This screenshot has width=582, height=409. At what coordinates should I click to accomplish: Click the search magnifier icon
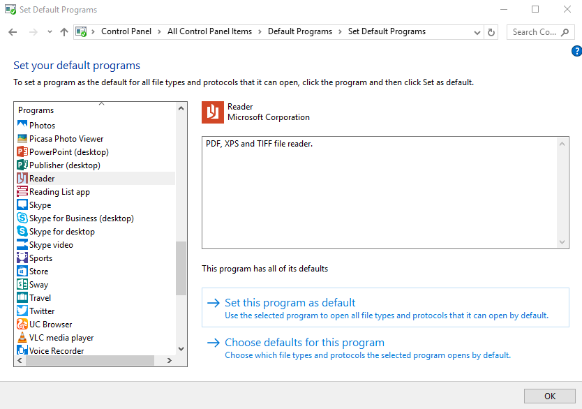tap(565, 32)
